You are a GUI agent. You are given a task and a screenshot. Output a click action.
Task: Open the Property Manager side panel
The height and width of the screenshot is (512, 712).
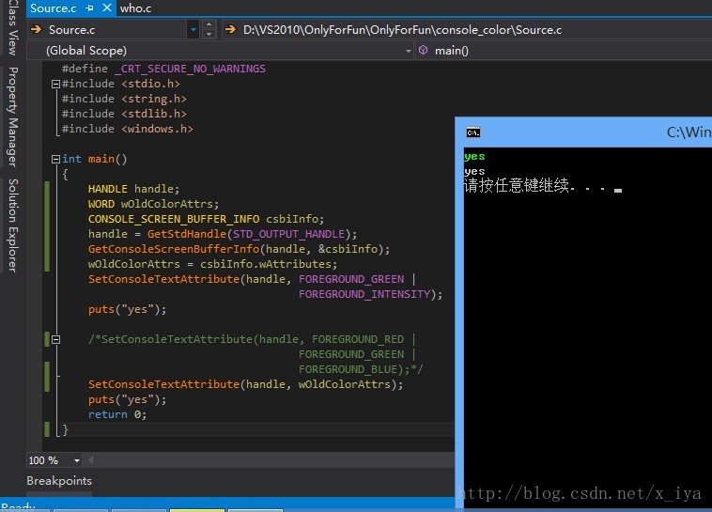(x=13, y=116)
